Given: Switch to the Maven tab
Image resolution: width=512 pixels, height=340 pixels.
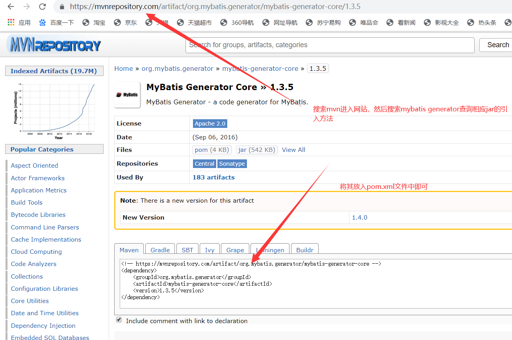Looking at the screenshot, I should (x=129, y=250).
